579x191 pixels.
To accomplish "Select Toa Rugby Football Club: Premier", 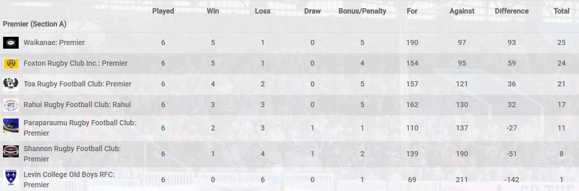I will [x=77, y=84].
